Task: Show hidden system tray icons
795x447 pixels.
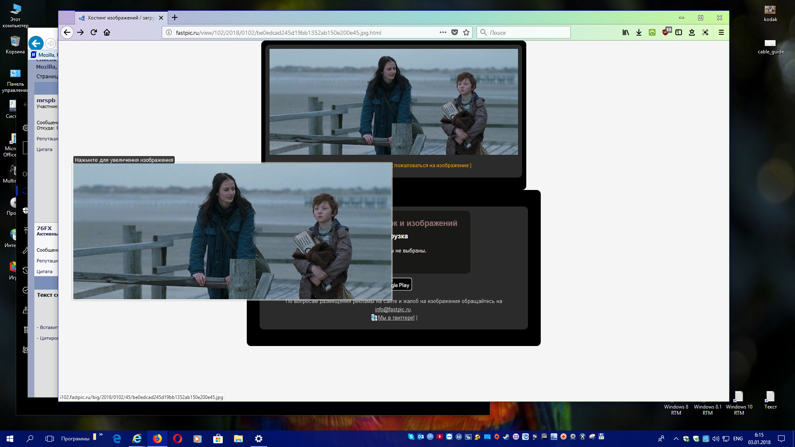Action: [x=676, y=439]
